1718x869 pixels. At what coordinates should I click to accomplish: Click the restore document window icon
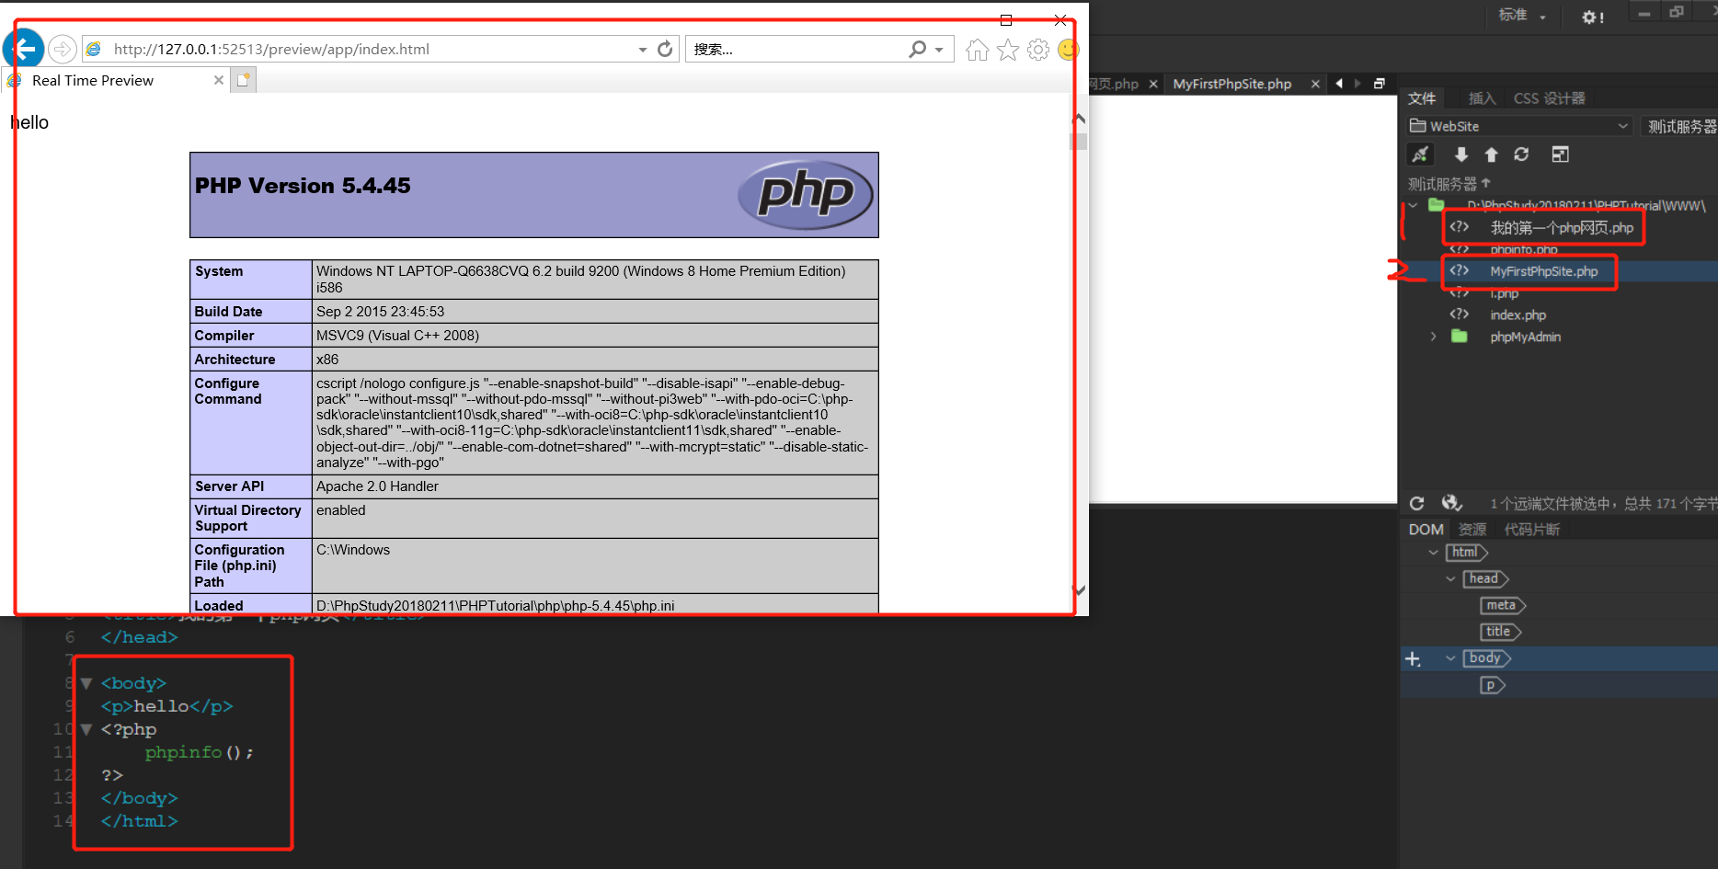pyautogui.click(x=1380, y=84)
